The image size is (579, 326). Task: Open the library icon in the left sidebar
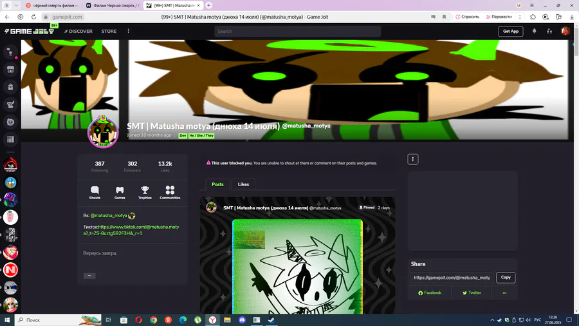click(x=10, y=139)
